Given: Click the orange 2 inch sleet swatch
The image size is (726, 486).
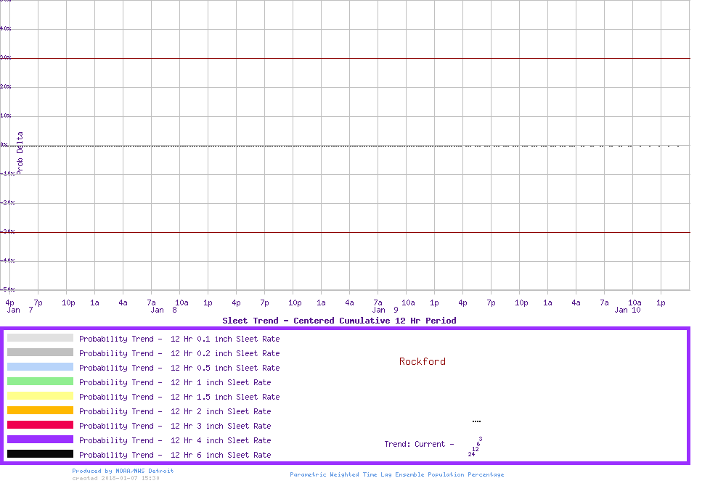Looking at the screenshot, I should point(40,411).
